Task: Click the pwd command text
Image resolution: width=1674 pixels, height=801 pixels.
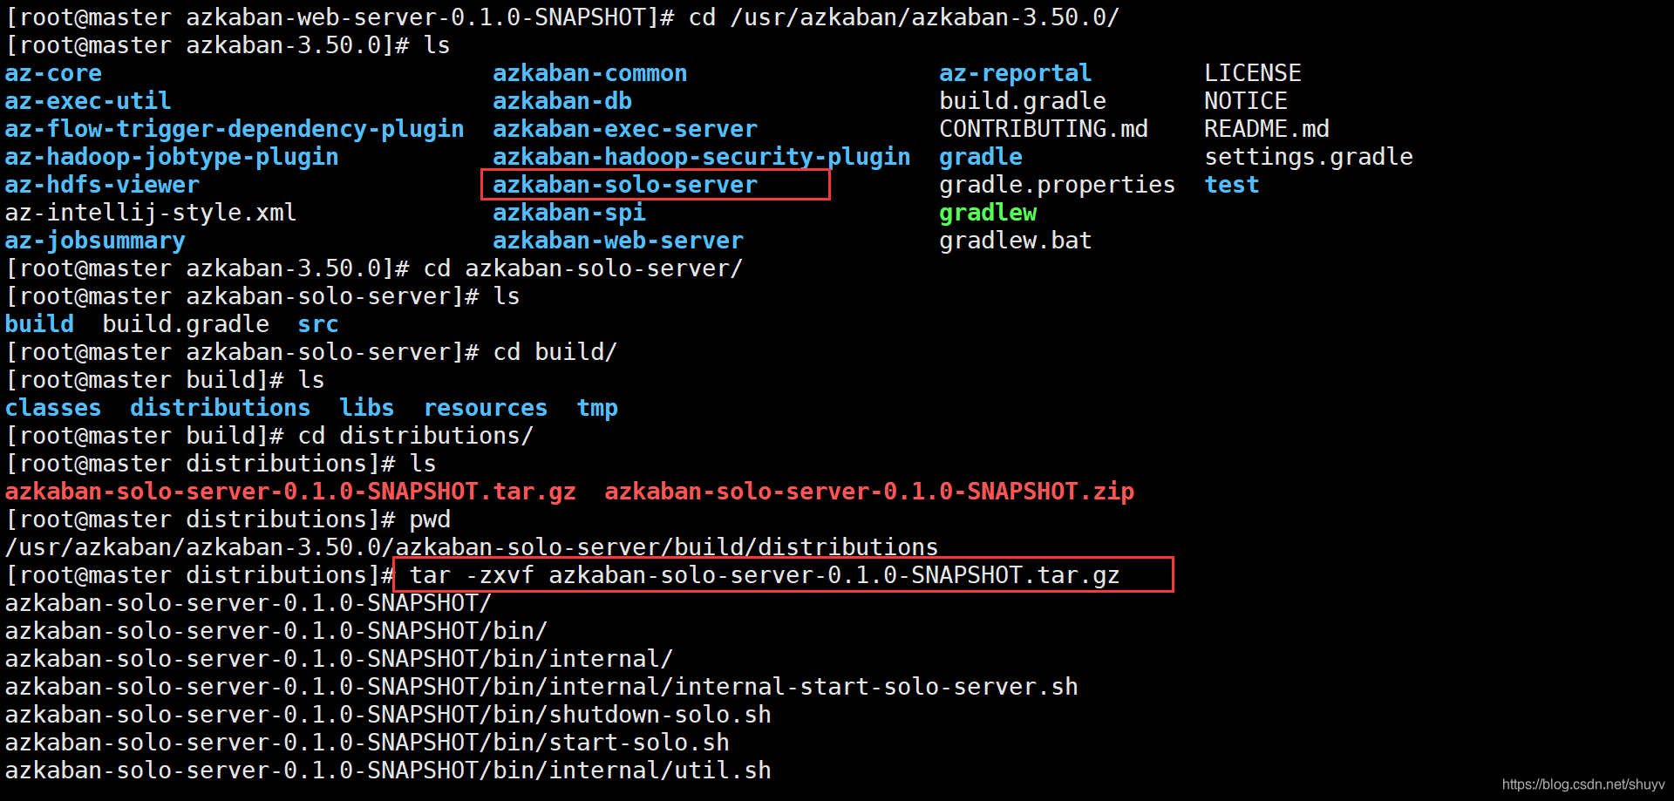Action: [x=430, y=519]
